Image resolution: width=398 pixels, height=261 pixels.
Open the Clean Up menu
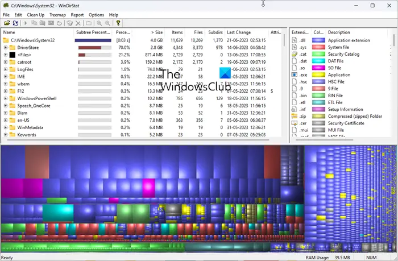35,15
